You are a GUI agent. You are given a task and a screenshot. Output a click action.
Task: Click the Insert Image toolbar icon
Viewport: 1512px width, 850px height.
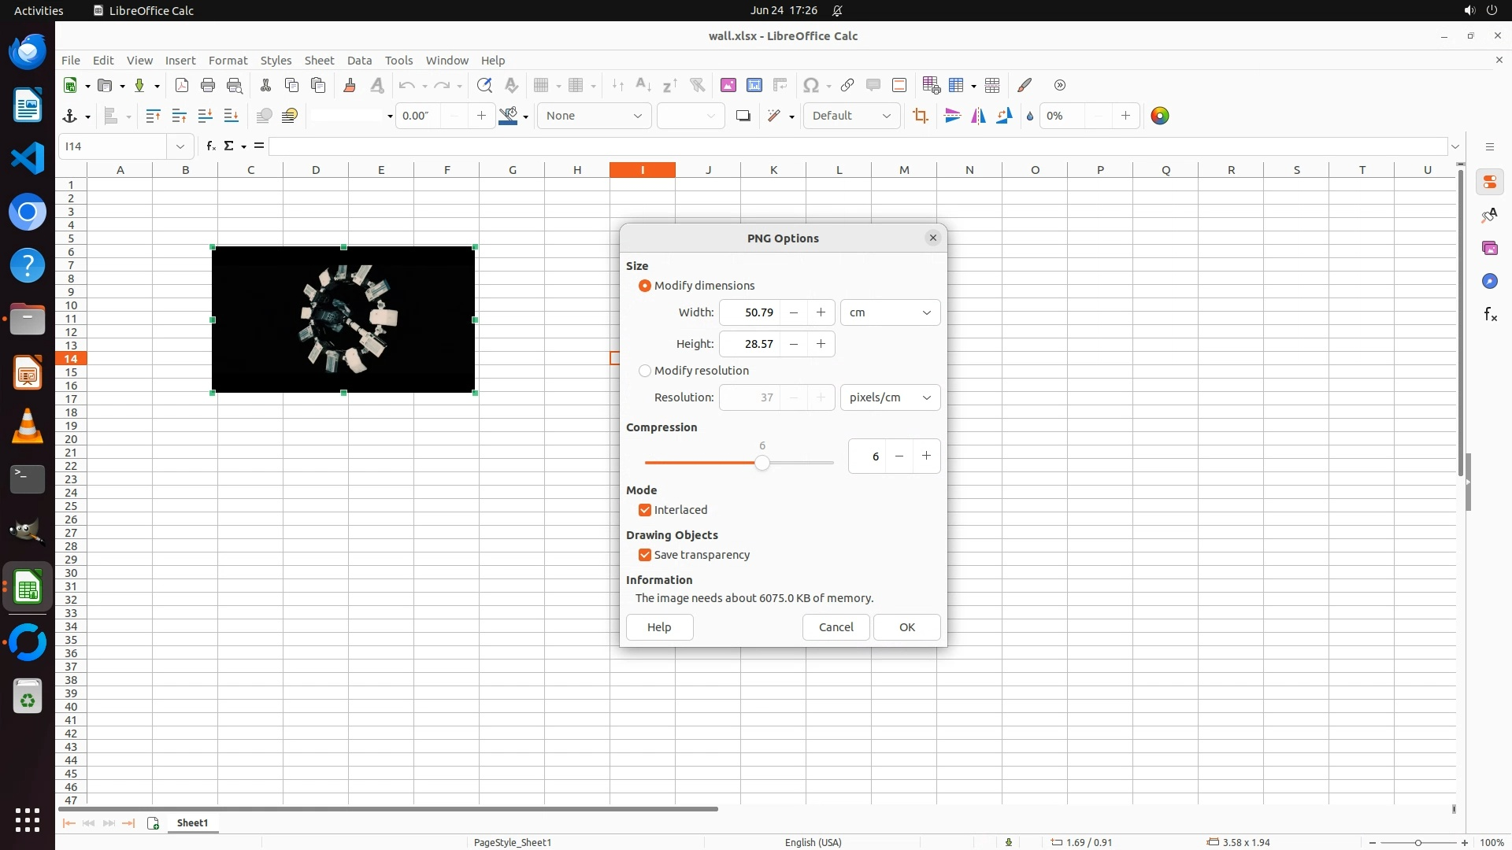point(728,85)
